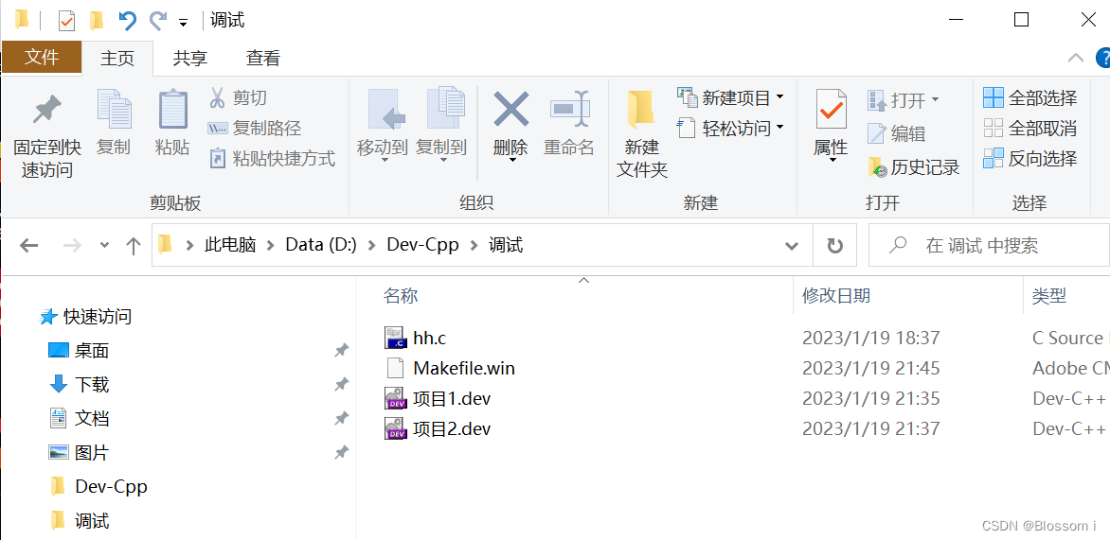1110x540 pixels.
Task: Click the Edit (编辑) ribbon item
Action: pos(896,133)
